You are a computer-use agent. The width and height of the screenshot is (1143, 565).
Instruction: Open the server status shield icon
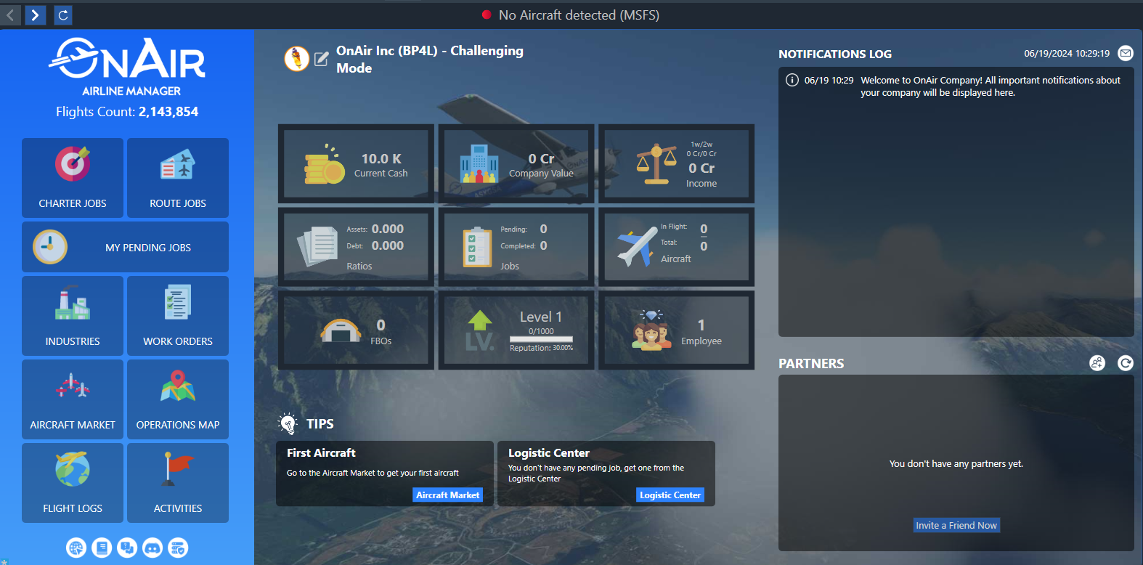coord(178,548)
